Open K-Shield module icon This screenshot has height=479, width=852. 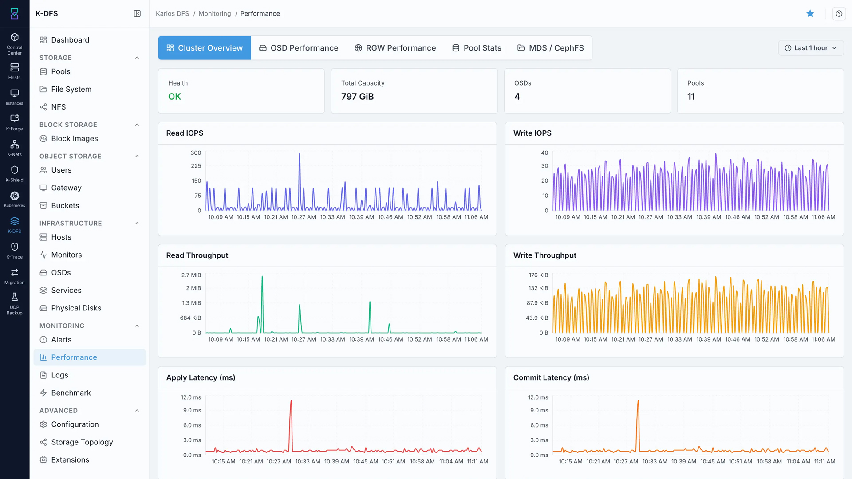coord(15,174)
